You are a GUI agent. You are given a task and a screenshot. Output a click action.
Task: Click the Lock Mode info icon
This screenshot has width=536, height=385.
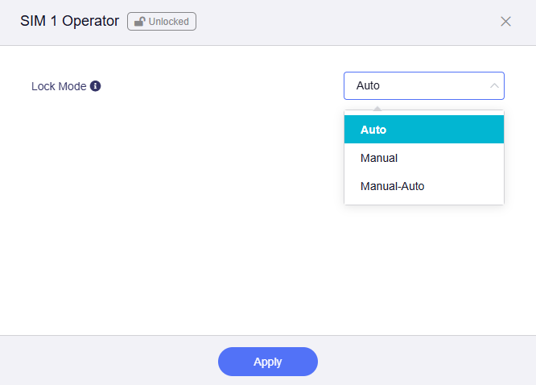(96, 86)
